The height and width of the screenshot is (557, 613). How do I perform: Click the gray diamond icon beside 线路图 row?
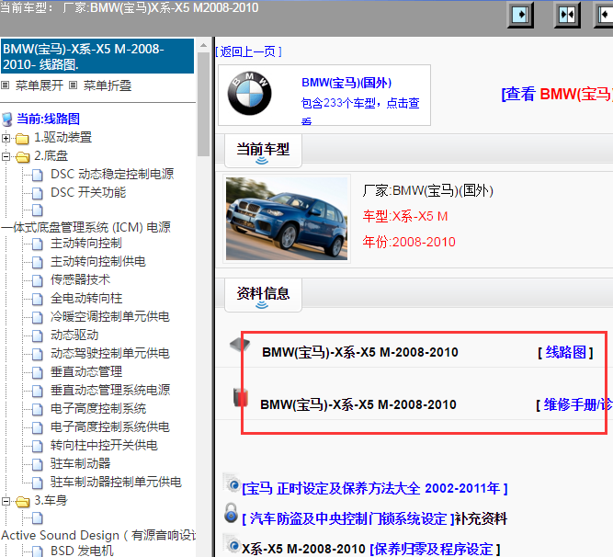click(x=240, y=345)
